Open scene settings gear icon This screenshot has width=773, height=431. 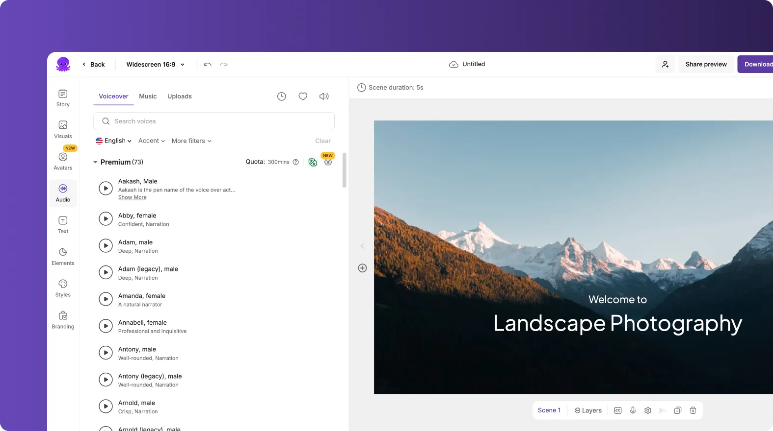648,410
